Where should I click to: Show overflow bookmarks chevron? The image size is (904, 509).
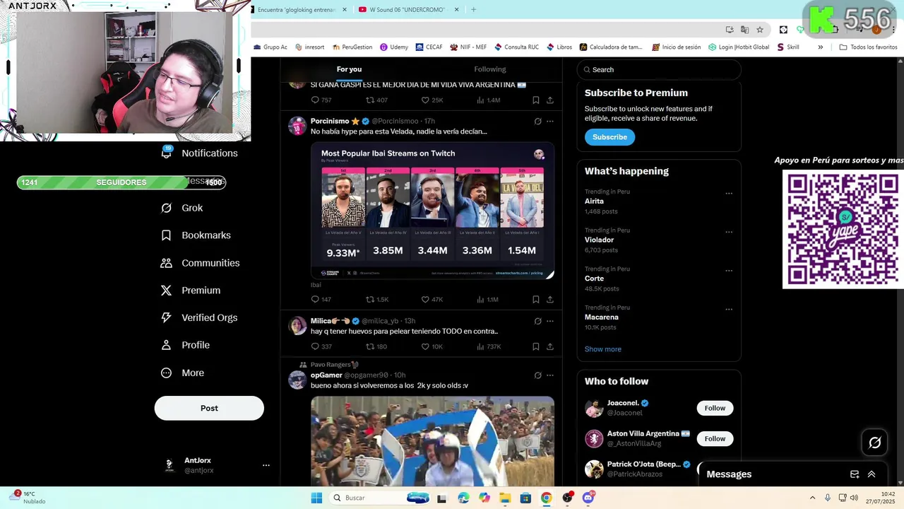click(x=820, y=47)
